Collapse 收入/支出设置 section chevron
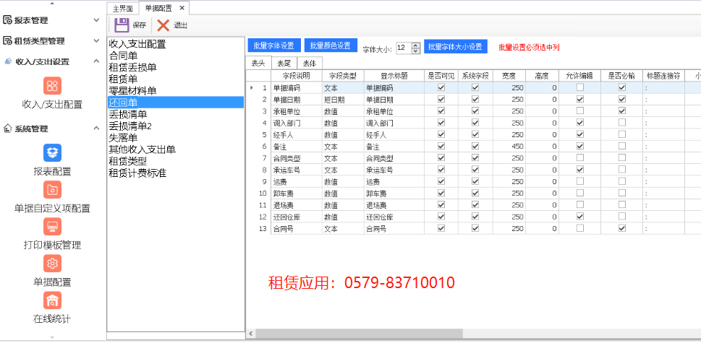 pyautogui.click(x=96, y=61)
